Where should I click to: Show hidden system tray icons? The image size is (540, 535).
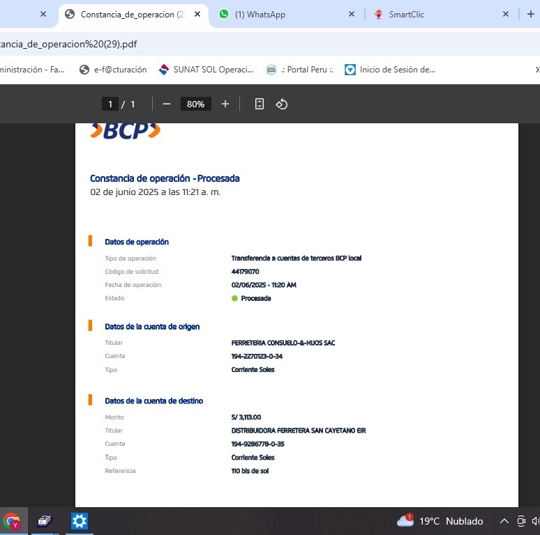pos(504,521)
